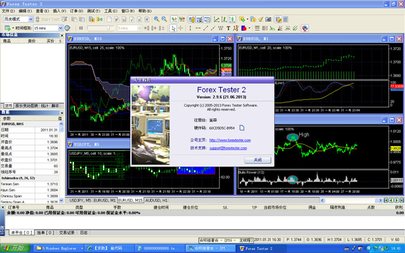The width and height of the screenshot is (405, 253).
Task: Click the Fibonacci time zones icon
Action: point(265,28)
